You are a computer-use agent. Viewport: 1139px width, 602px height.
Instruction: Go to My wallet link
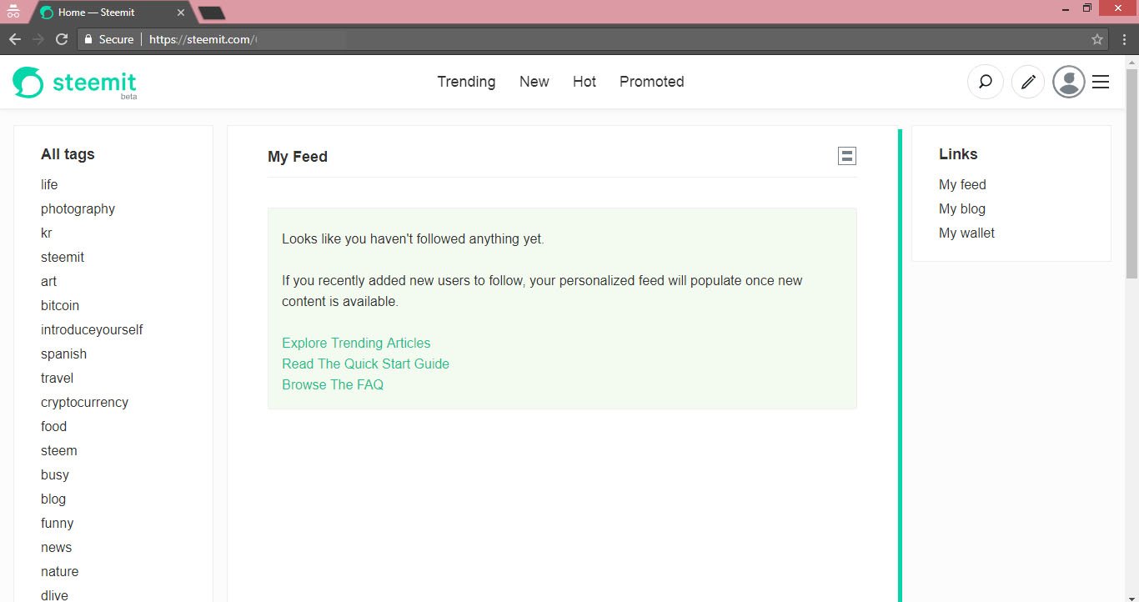[966, 233]
